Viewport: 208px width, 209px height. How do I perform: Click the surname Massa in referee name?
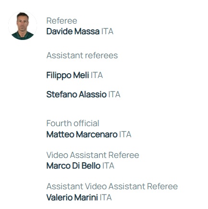pos(87,31)
